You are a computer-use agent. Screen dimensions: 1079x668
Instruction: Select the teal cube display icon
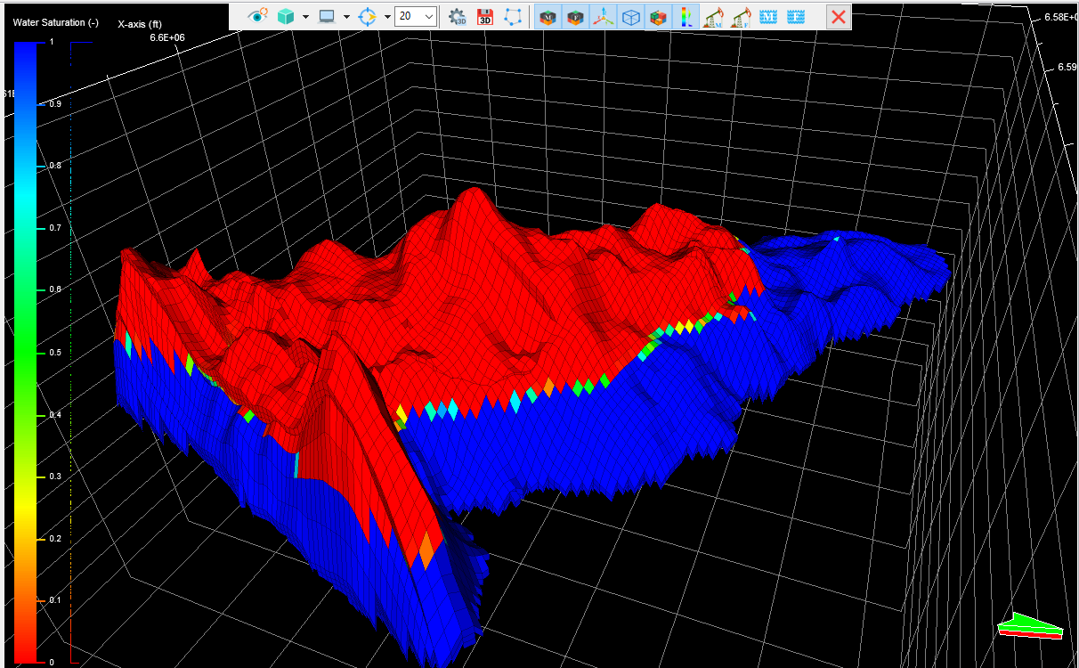(288, 16)
